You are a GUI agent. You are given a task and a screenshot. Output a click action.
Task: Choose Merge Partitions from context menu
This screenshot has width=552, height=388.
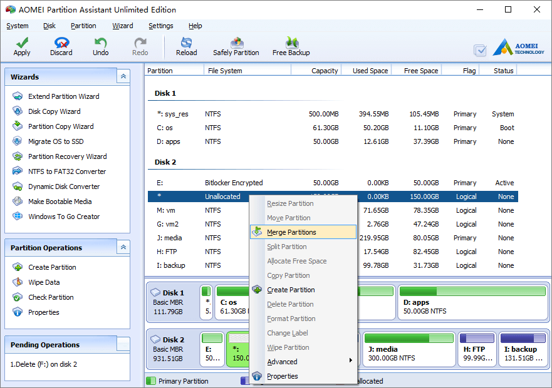click(x=303, y=232)
